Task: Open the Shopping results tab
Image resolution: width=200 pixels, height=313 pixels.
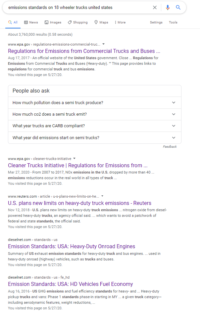Action: pyautogui.click(x=78, y=22)
